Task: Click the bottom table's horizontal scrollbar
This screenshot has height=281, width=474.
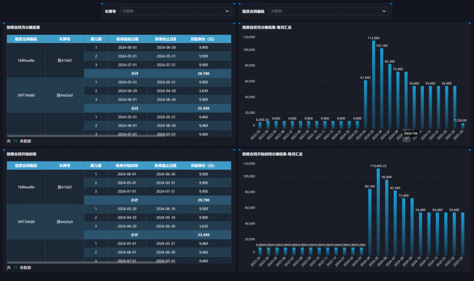Action: point(93,262)
